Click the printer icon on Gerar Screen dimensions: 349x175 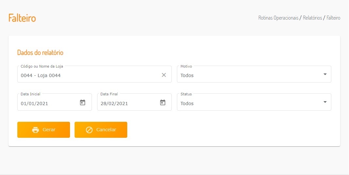pyautogui.click(x=35, y=130)
